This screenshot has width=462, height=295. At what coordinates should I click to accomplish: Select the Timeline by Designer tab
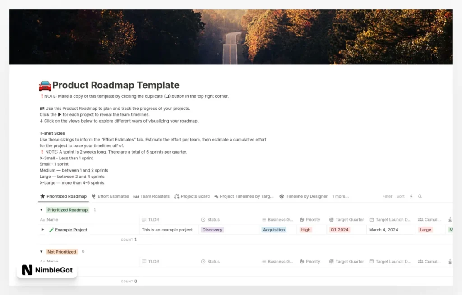303,196
